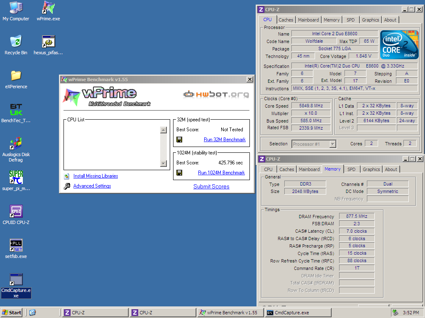Click the Name field Intel Core 2 Duo E8600
Viewport: 425px width, 318px height.
coord(335,34)
